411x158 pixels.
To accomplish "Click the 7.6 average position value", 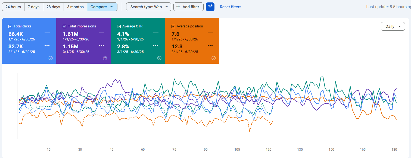I will (175, 34).
